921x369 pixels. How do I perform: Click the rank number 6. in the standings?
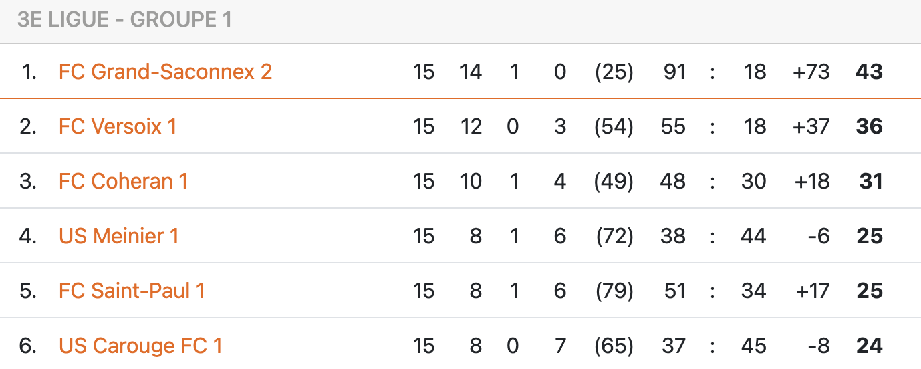28,346
